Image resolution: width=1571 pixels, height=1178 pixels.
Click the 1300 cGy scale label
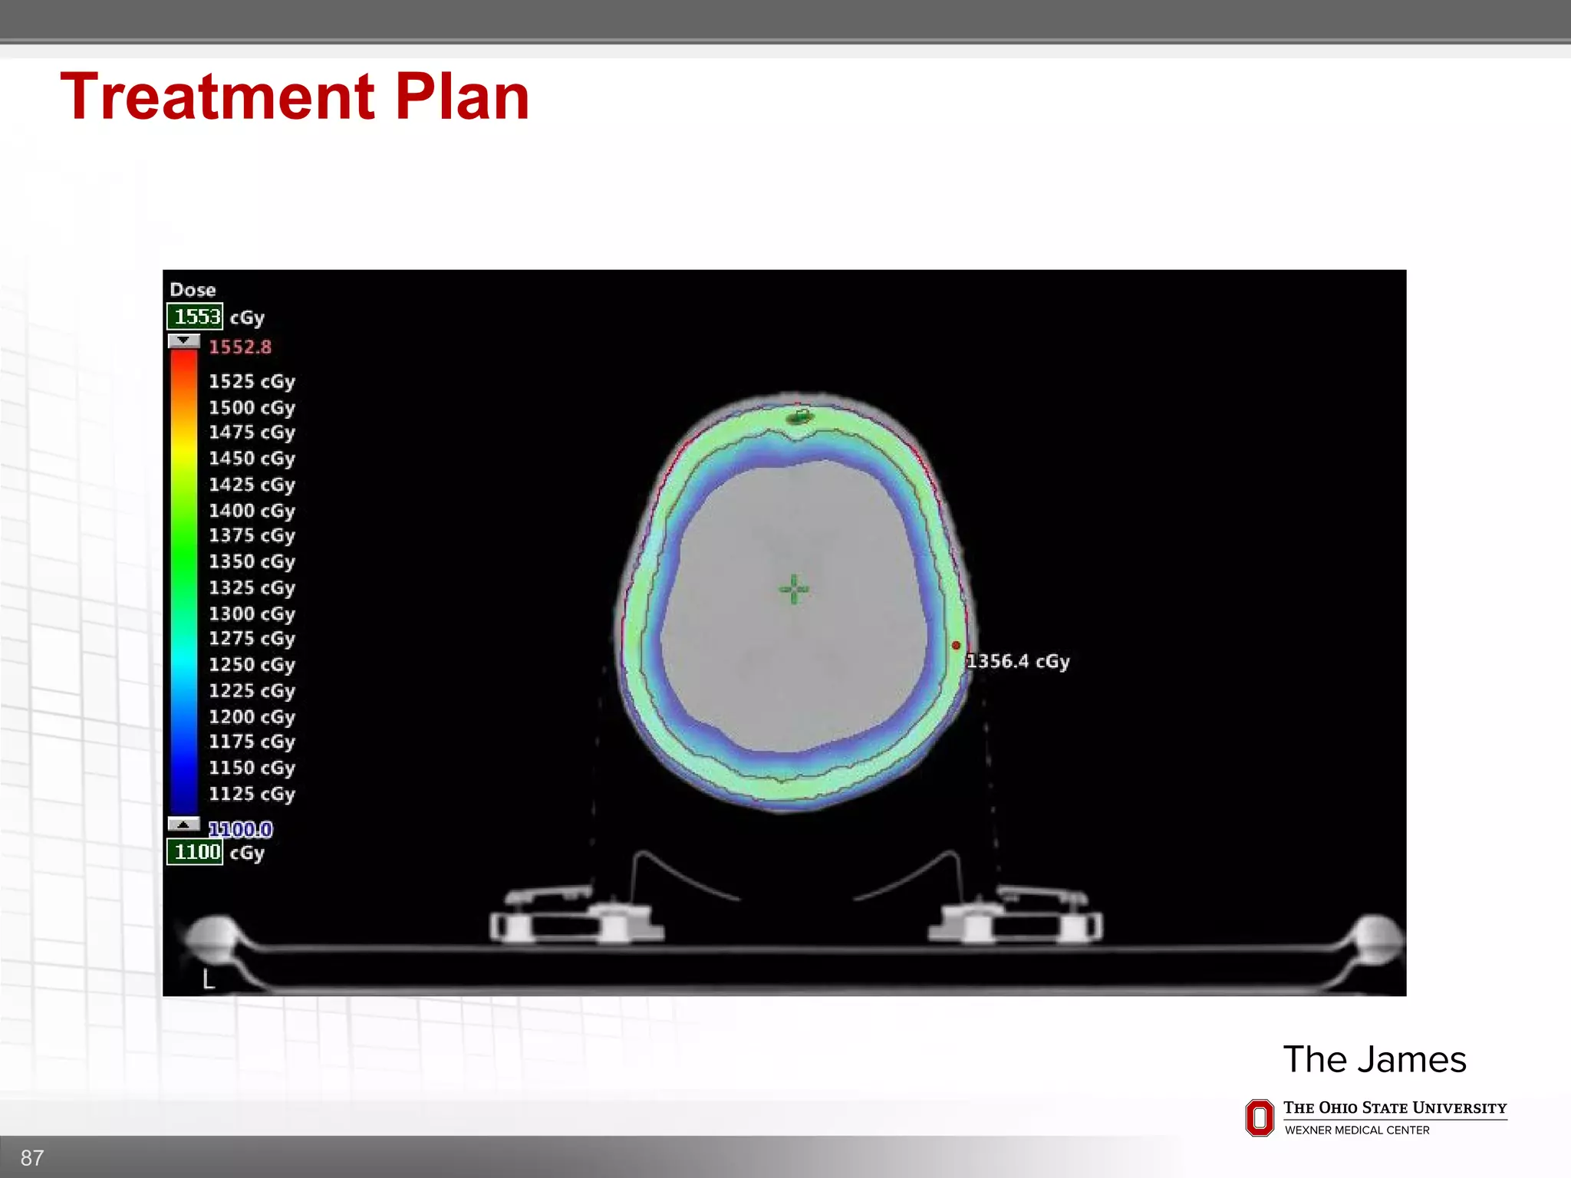click(252, 614)
